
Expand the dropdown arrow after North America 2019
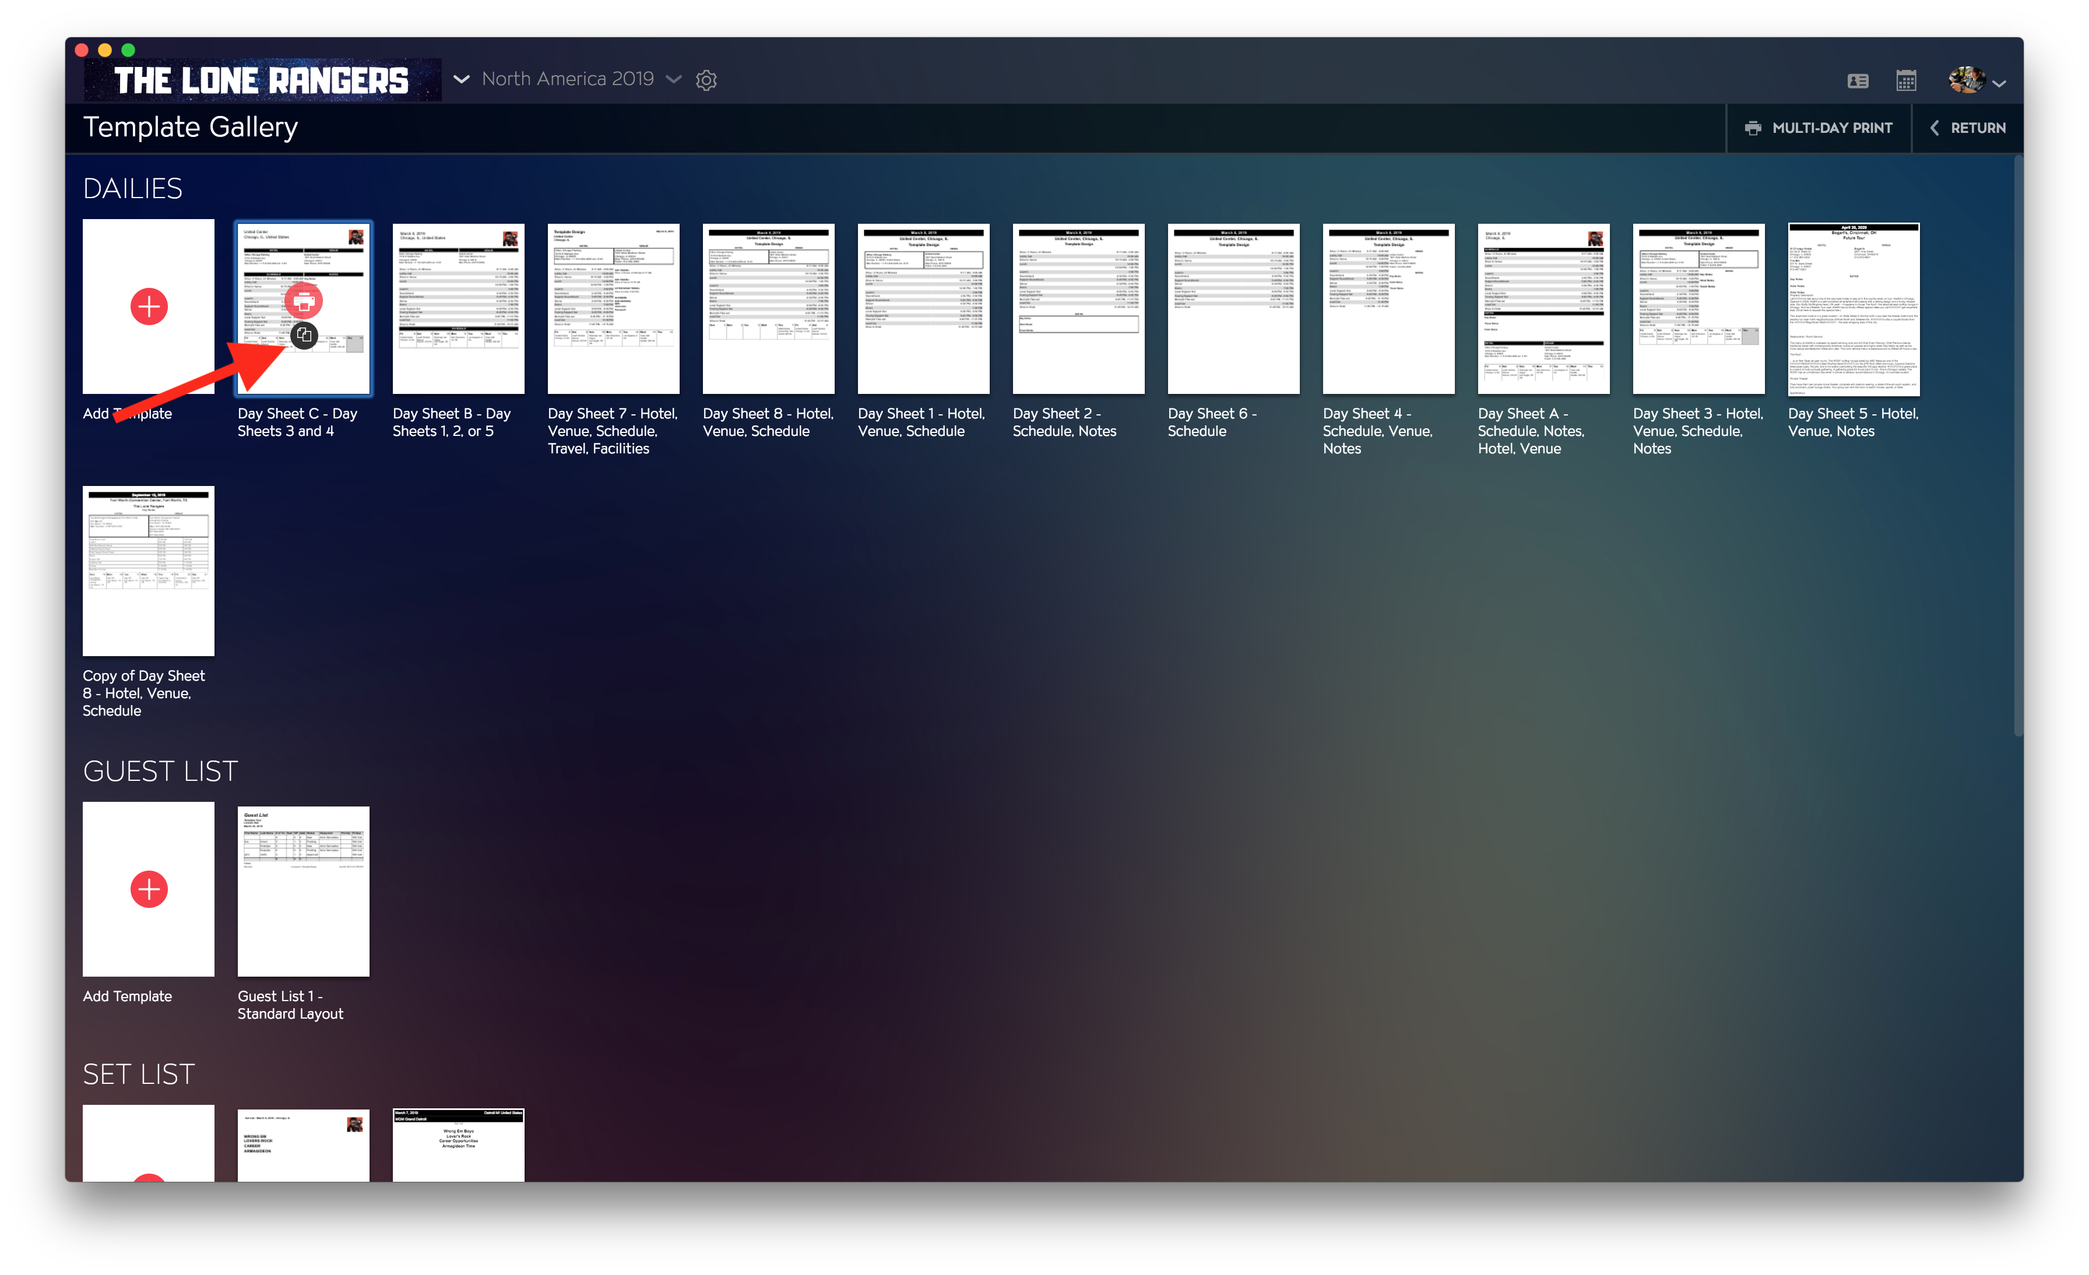point(674,79)
